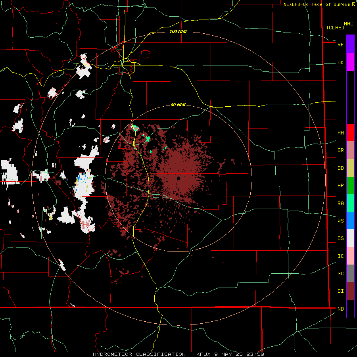Click the RF legend label

(x=340, y=44)
